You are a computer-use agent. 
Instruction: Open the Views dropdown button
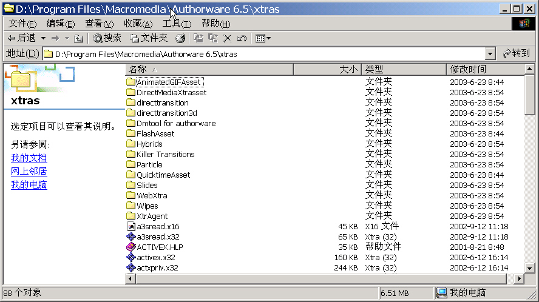[x=263, y=38]
